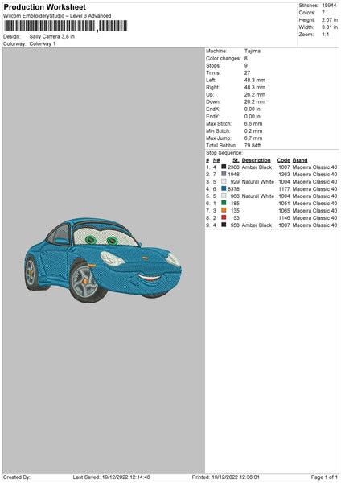The image size is (341, 483).
Task: Click the 'Colors:' label in header
Action: [x=307, y=13]
